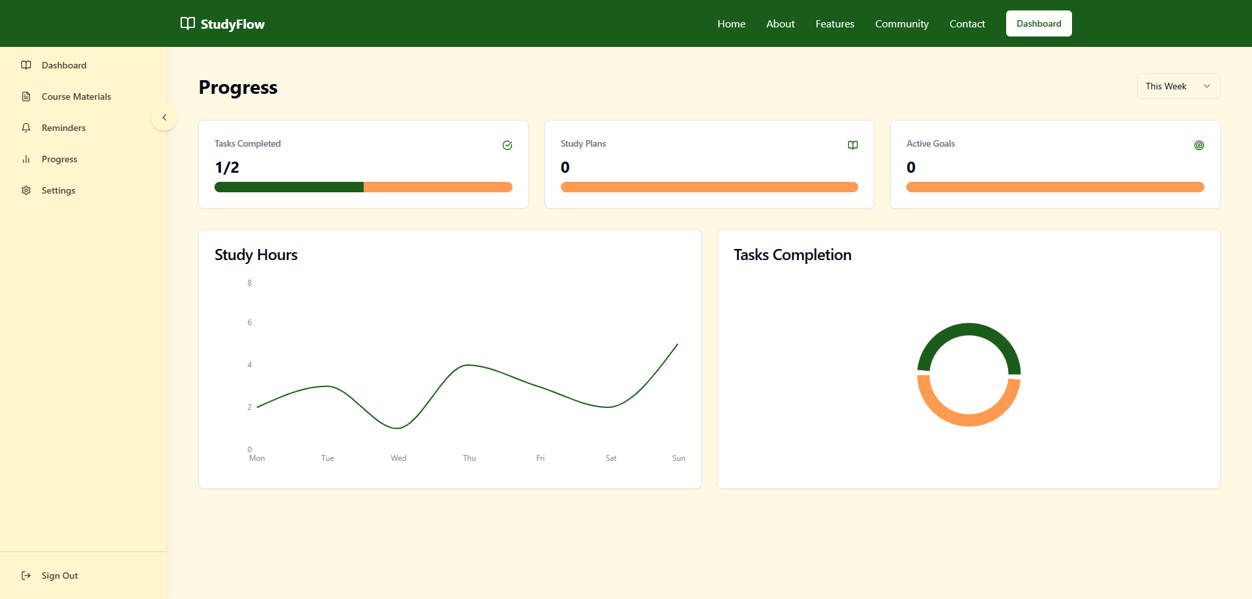Click the Active Goals target icon

click(1199, 145)
